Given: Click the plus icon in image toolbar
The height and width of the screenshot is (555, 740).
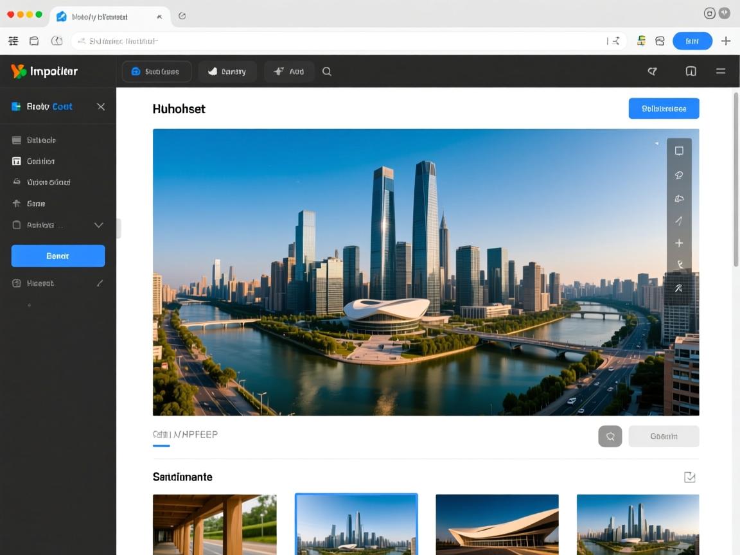Looking at the screenshot, I should (x=679, y=243).
